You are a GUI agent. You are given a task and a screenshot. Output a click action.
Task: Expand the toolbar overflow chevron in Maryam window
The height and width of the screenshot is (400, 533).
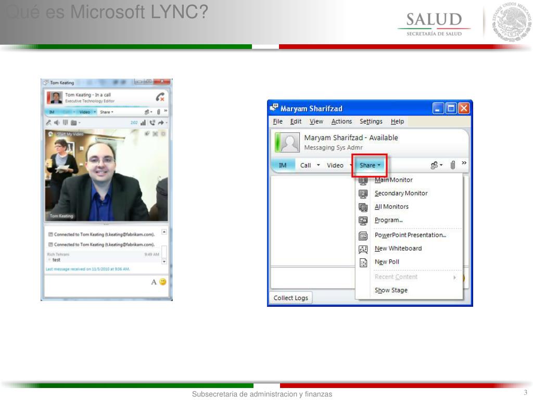point(464,163)
